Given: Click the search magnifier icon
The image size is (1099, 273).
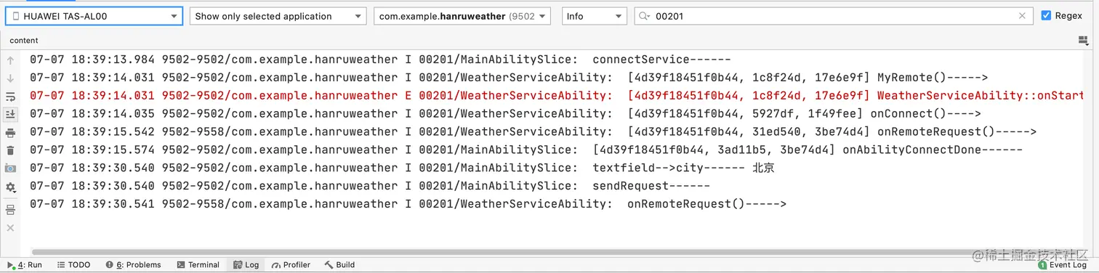Looking at the screenshot, I should pos(644,16).
